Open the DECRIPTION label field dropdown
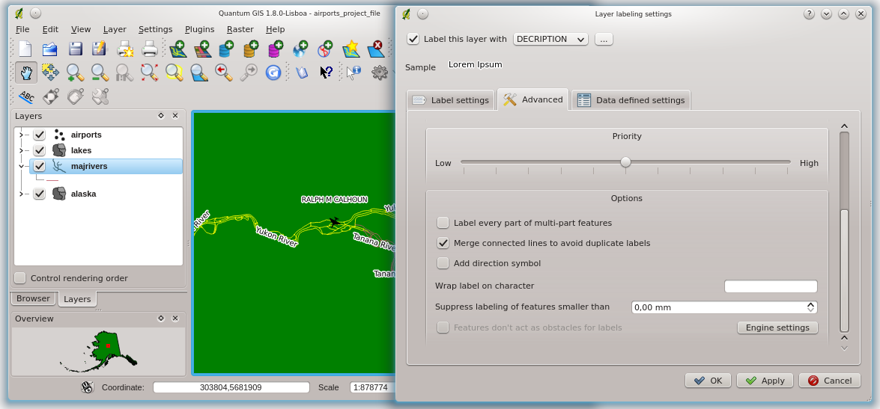The image size is (880, 409). (x=550, y=39)
